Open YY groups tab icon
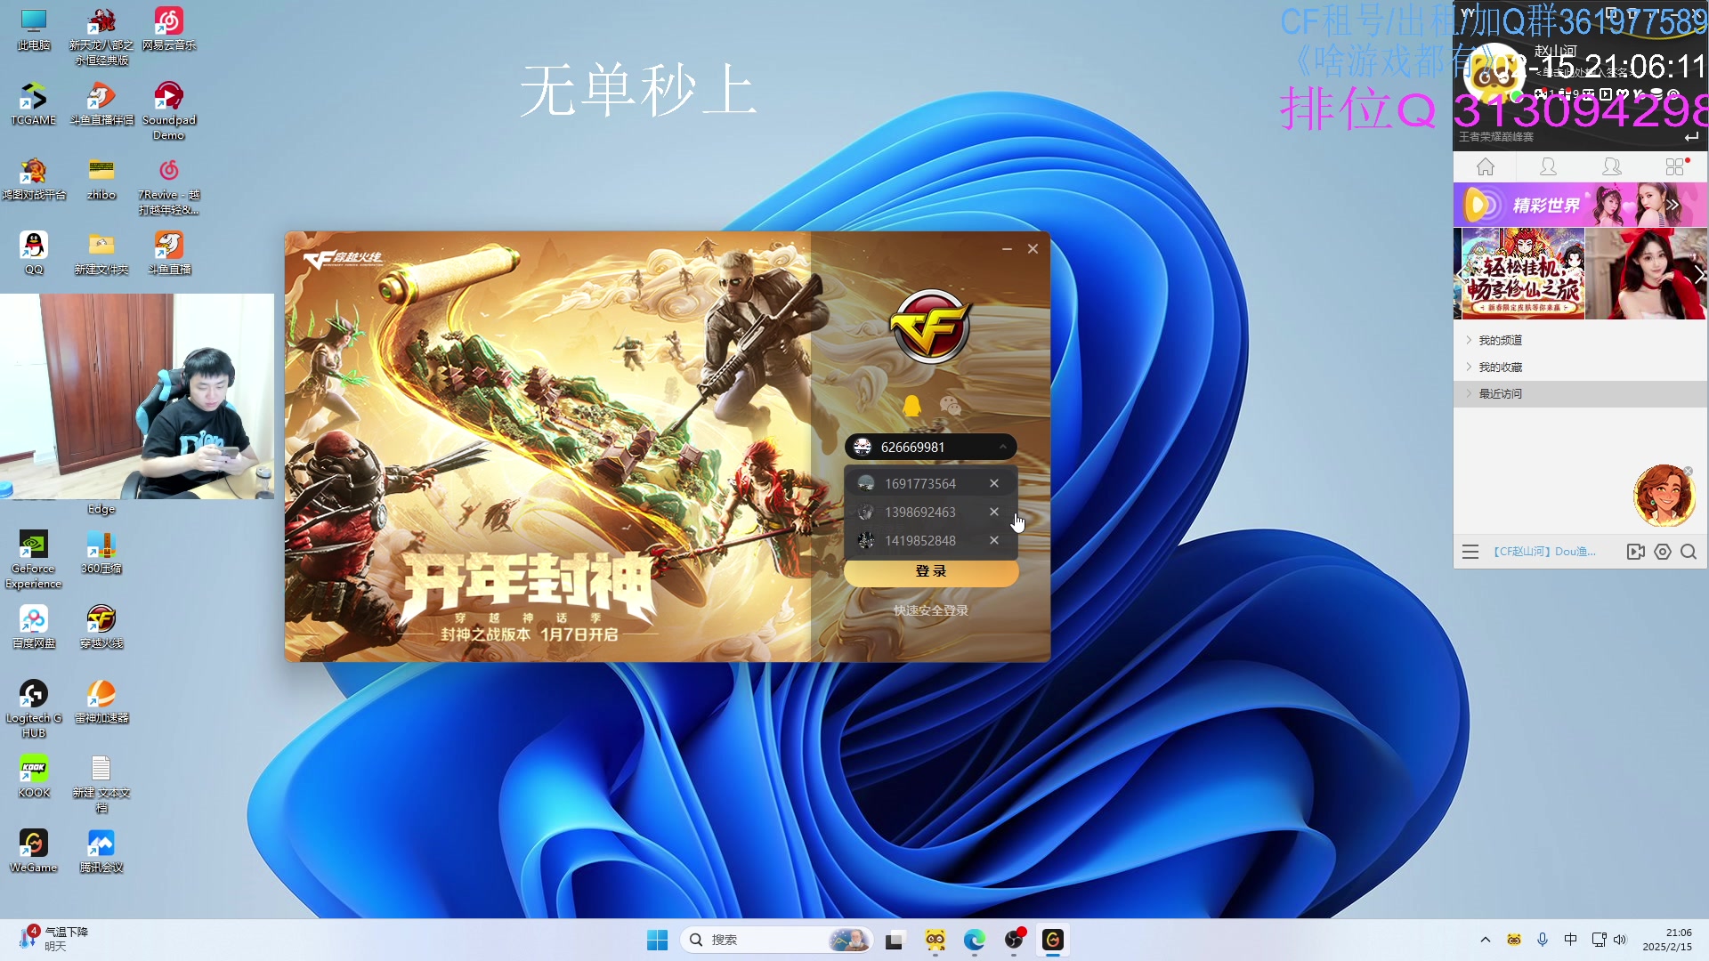Image resolution: width=1709 pixels, height=961 pixels. click(x=1612, y=166)
